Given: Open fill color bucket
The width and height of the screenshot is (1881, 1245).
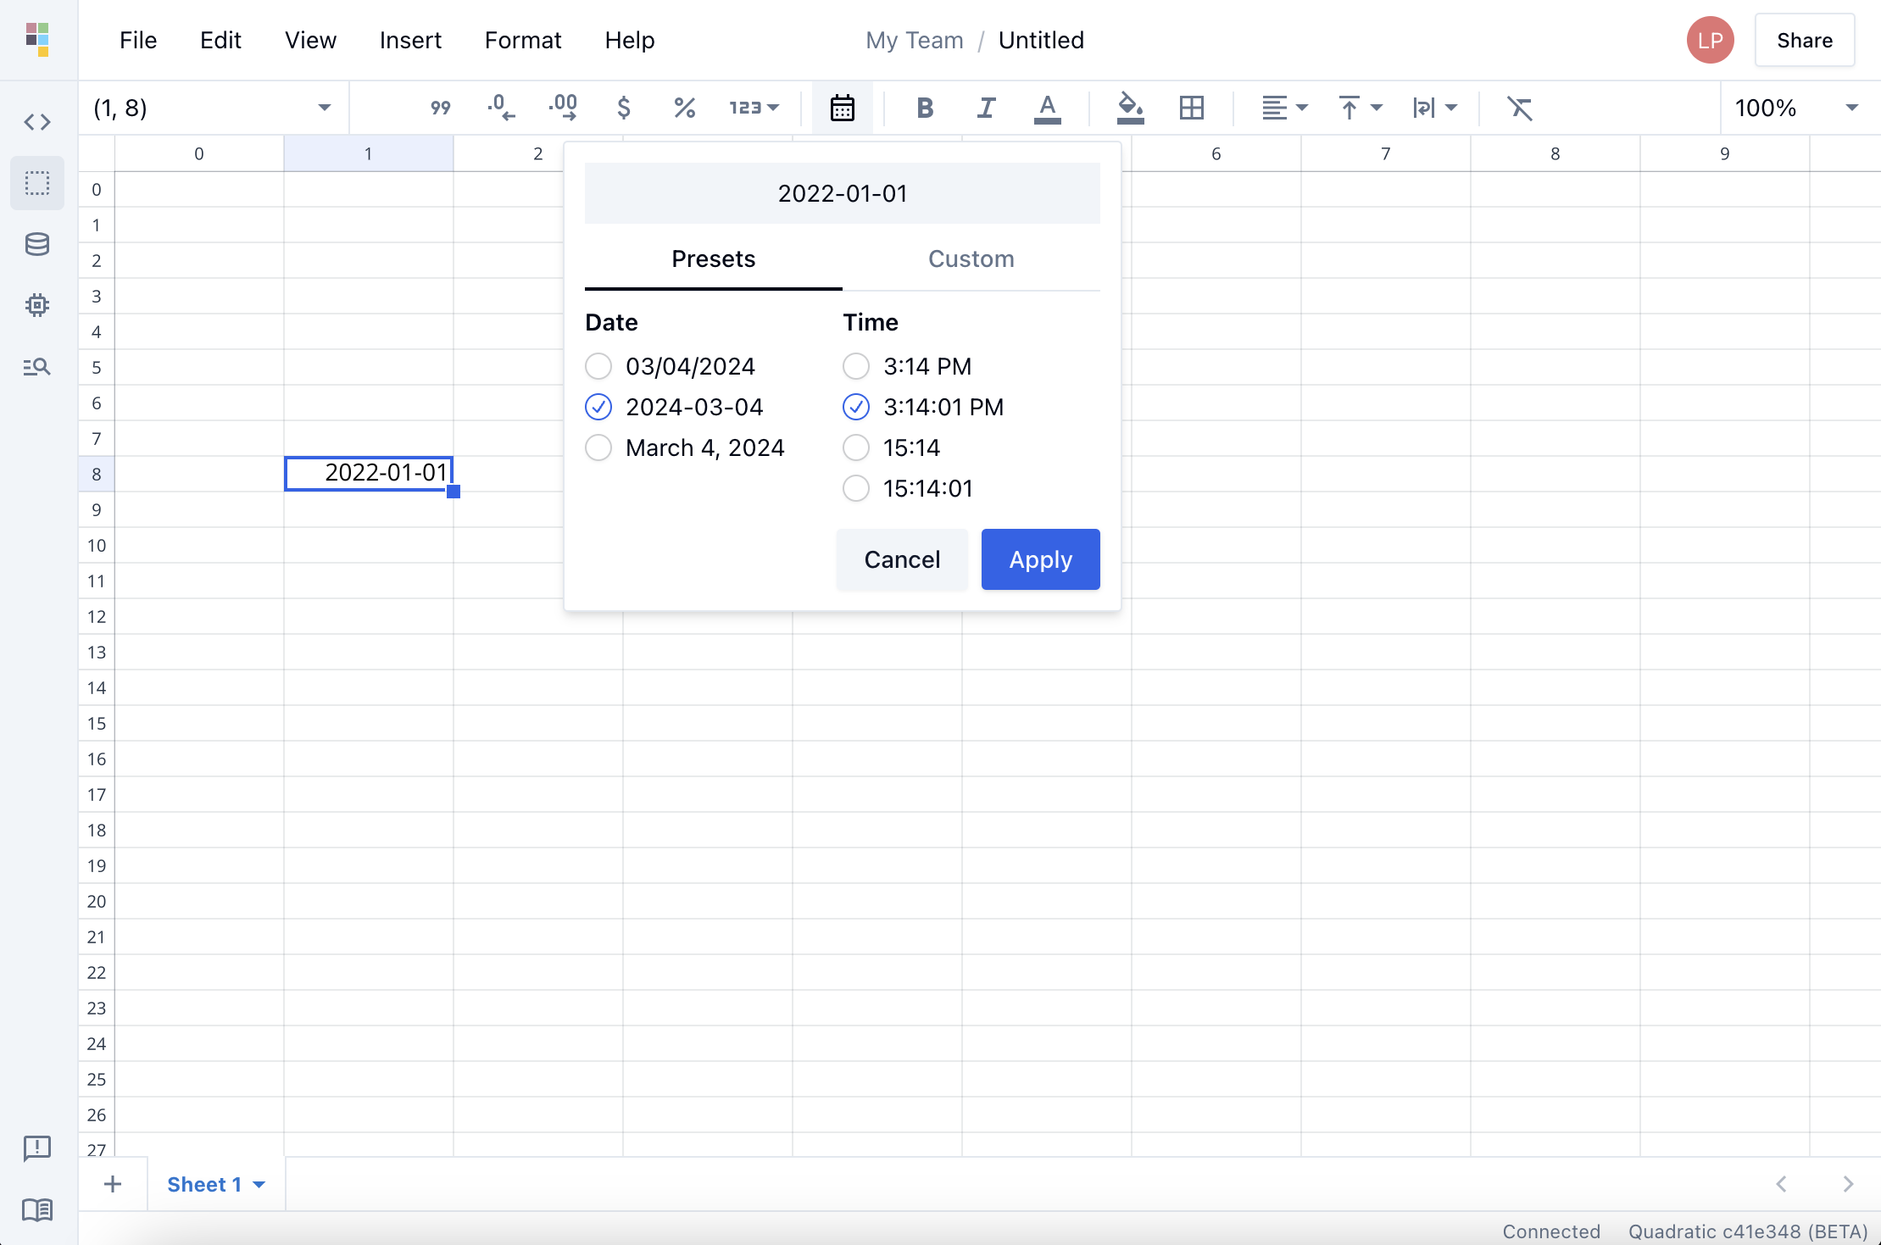Looking at the screenshot, I should click(1130, 108).
